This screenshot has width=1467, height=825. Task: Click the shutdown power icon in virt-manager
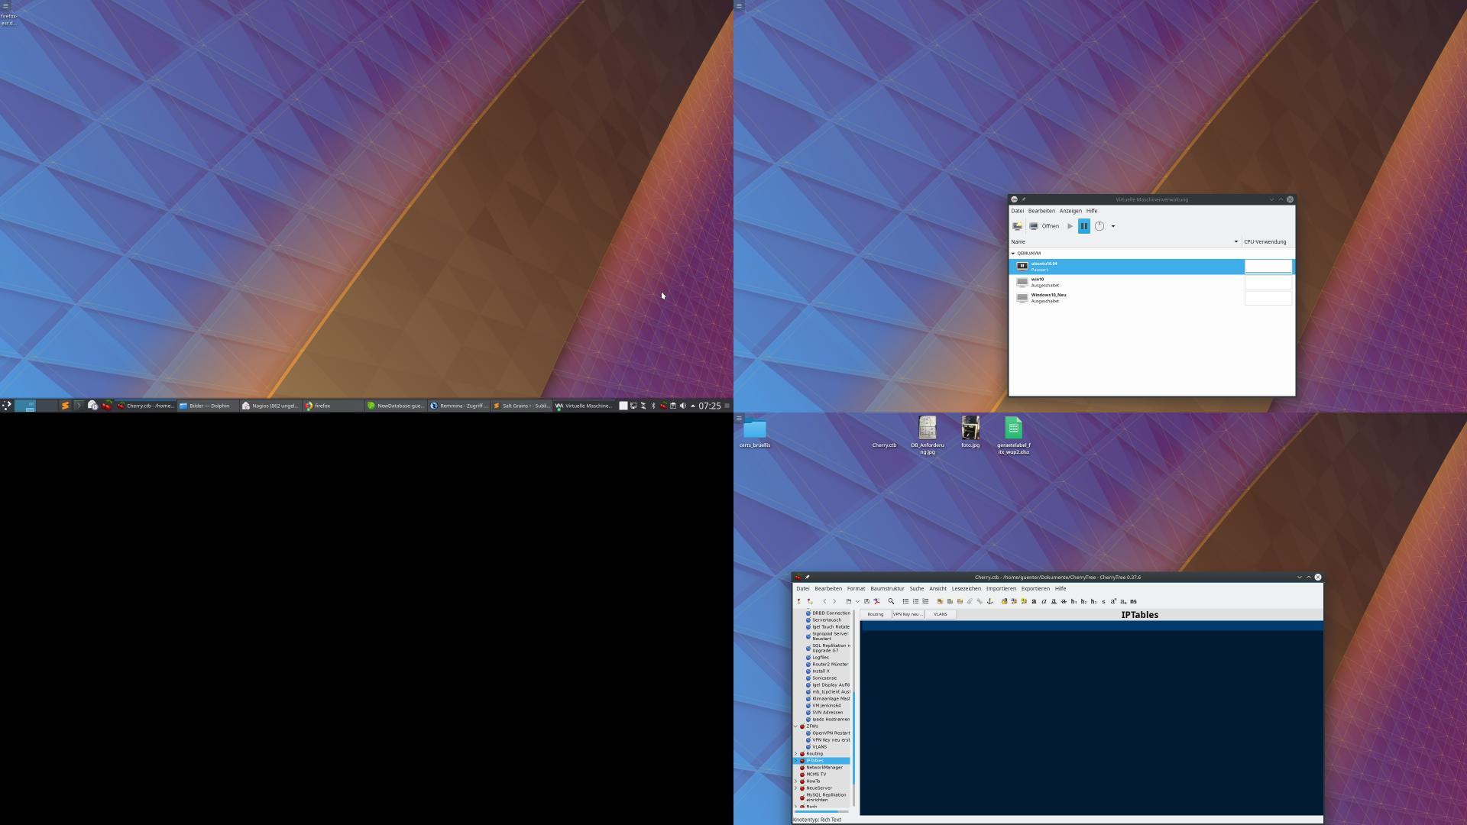click(x=1099, y=226)
